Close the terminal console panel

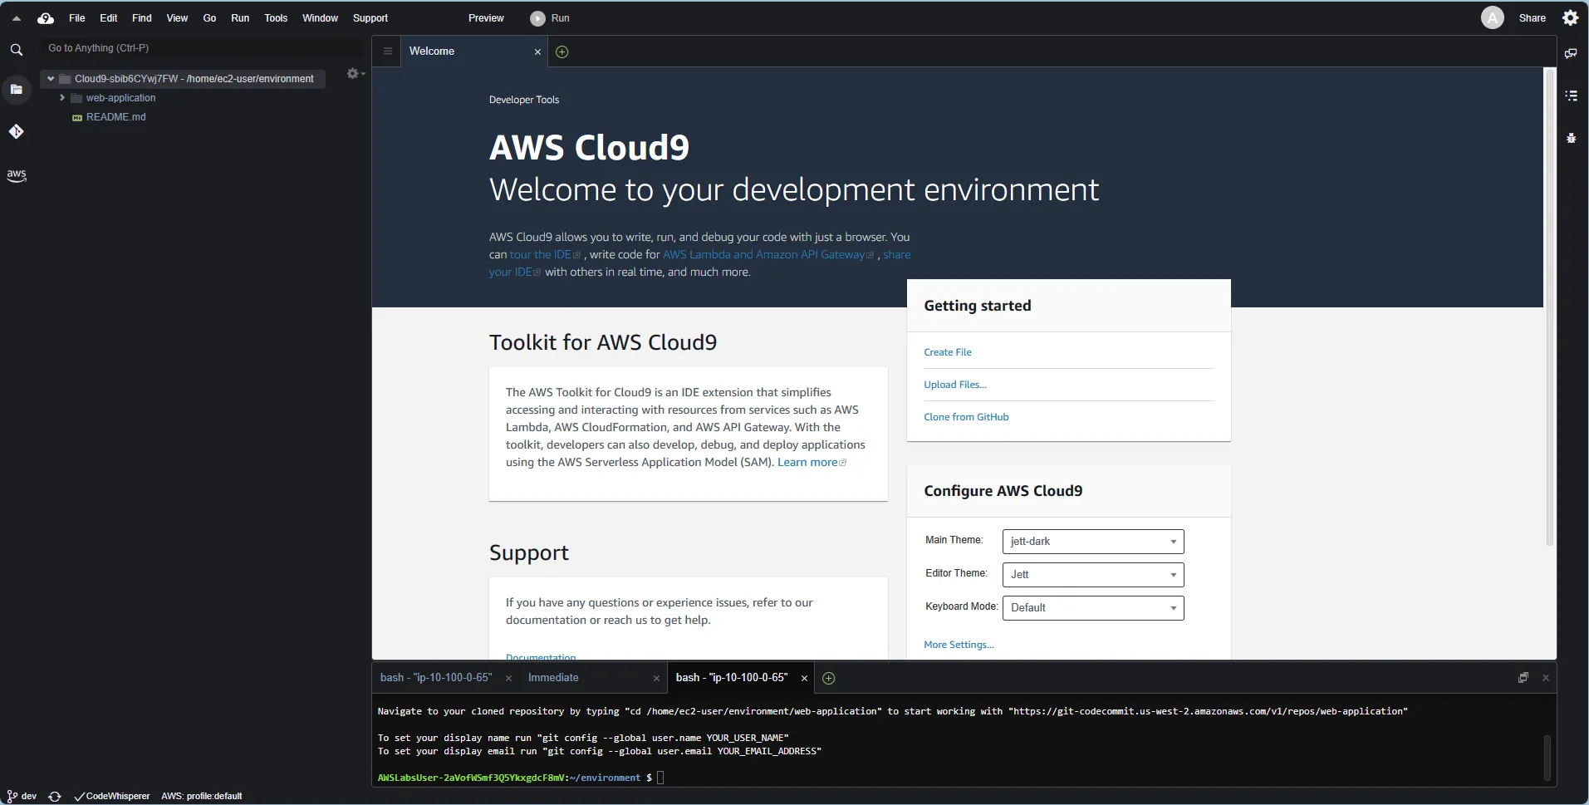click(x=1545, y=678)
